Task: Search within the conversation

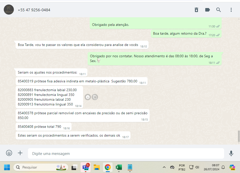Action: (218, 10)
